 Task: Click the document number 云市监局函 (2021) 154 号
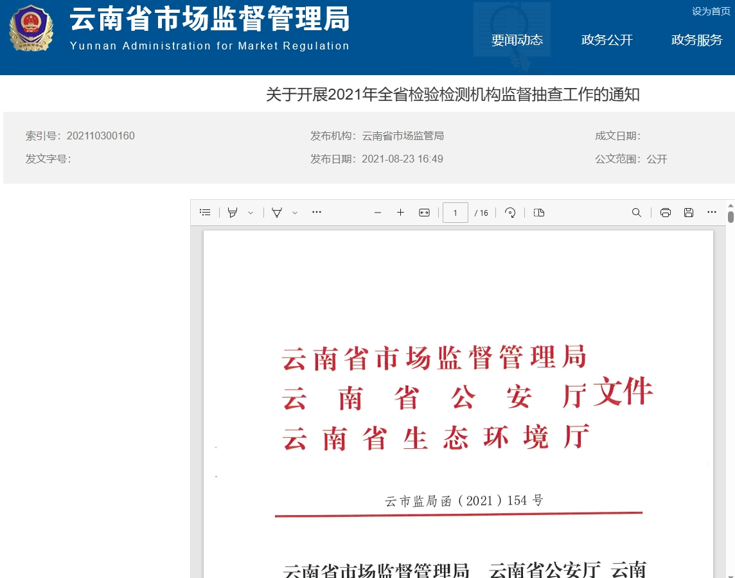tap(464, 501)
